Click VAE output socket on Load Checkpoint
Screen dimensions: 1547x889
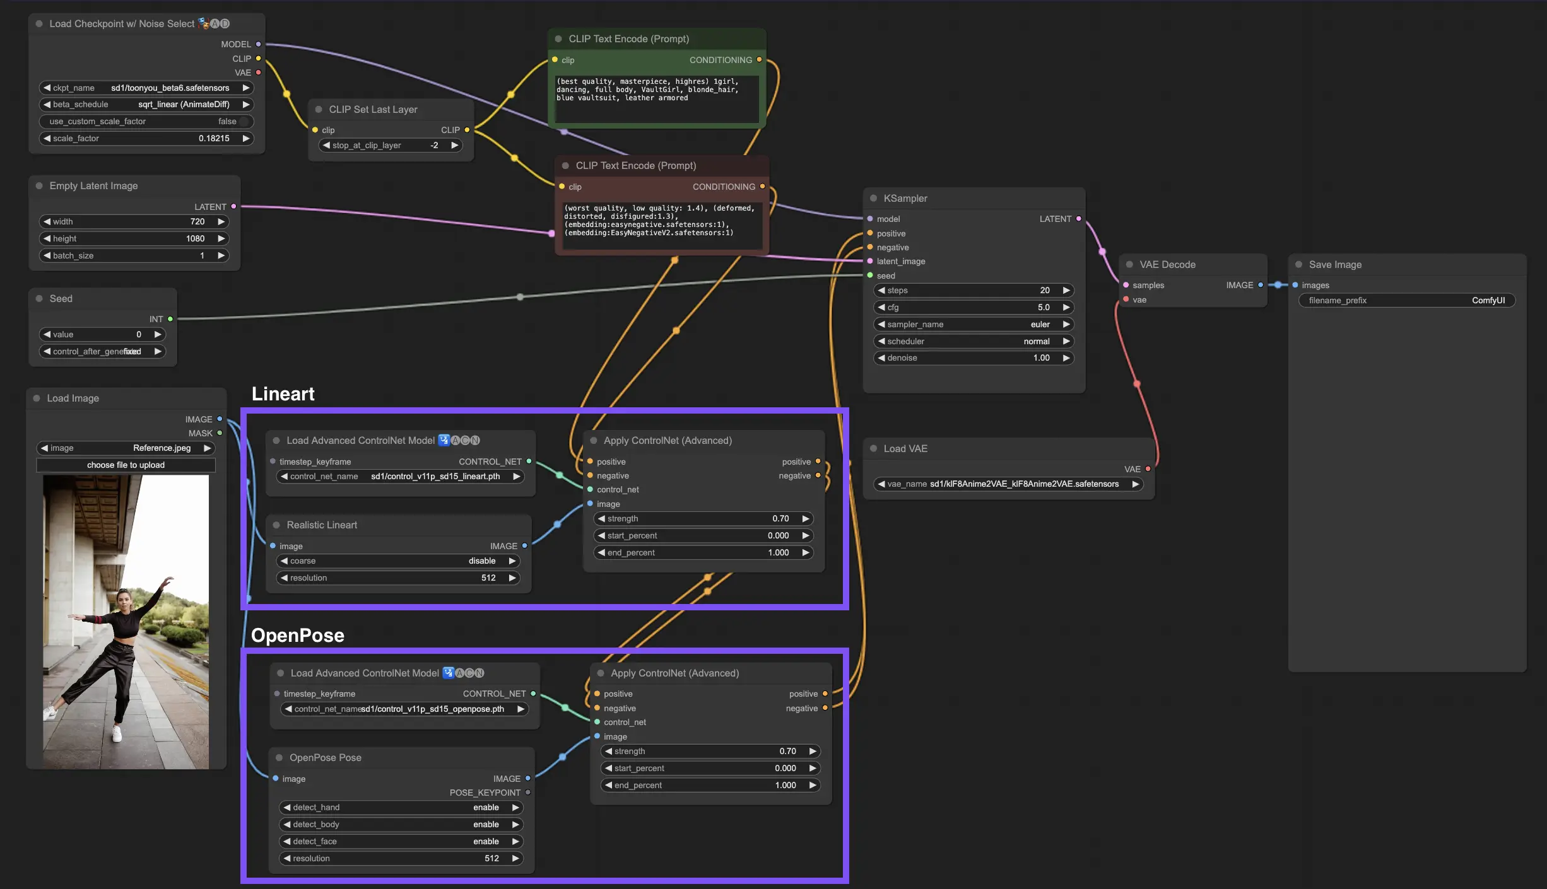258,73
